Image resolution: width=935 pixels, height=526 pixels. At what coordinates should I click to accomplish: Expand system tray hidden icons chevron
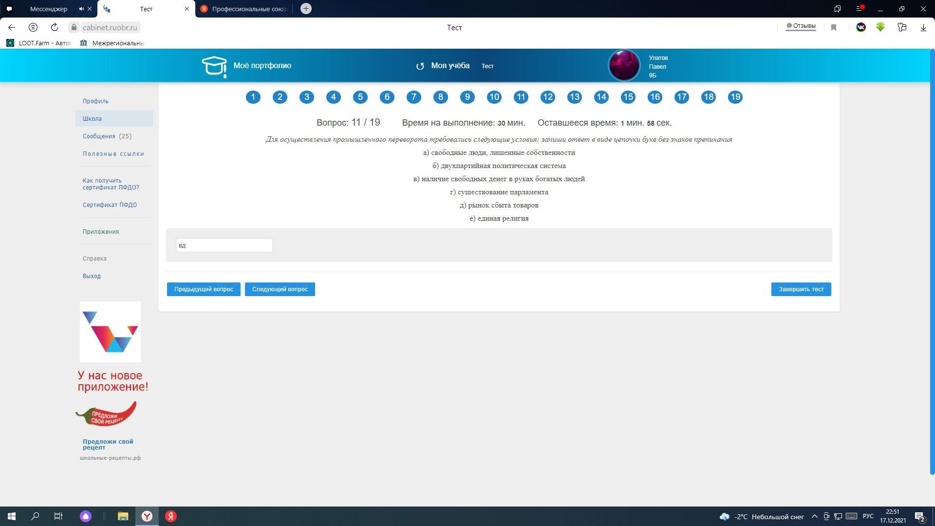pos(814,516)
